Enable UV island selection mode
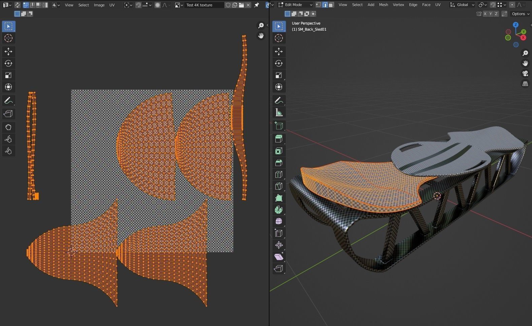Screen dimensions: 532x326 point(45,5)
